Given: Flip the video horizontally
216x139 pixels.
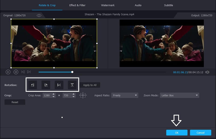Looking at the screenshot, I should [x=59, y=85].
